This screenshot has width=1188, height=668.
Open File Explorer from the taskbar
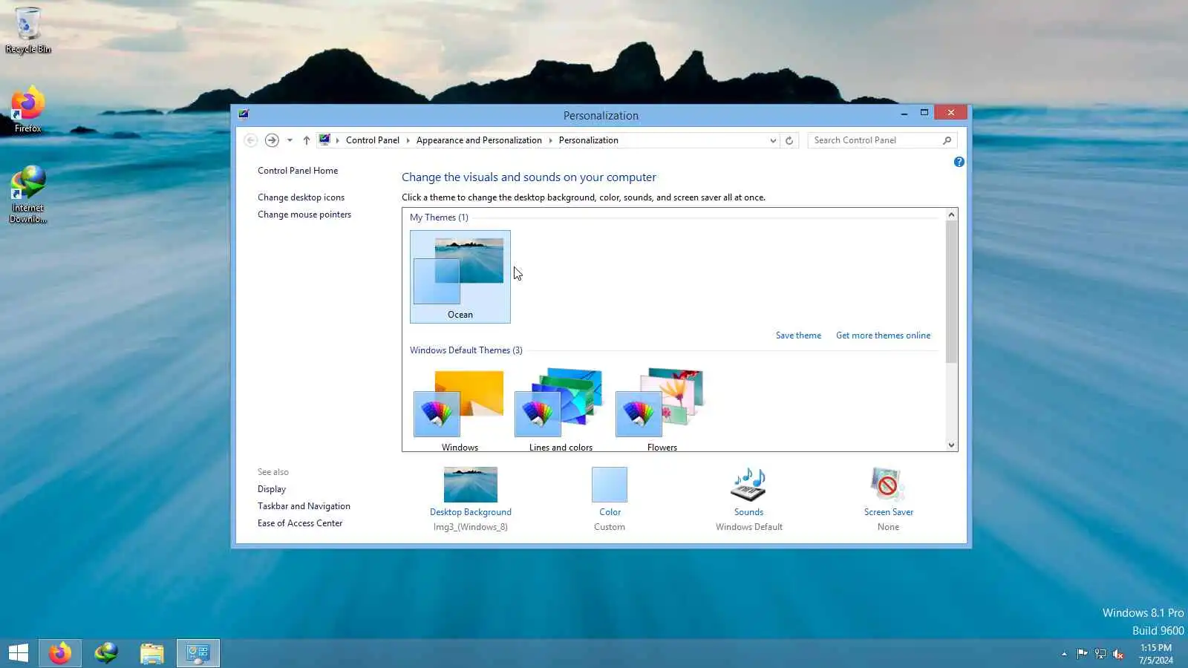(x=152, y=653)
